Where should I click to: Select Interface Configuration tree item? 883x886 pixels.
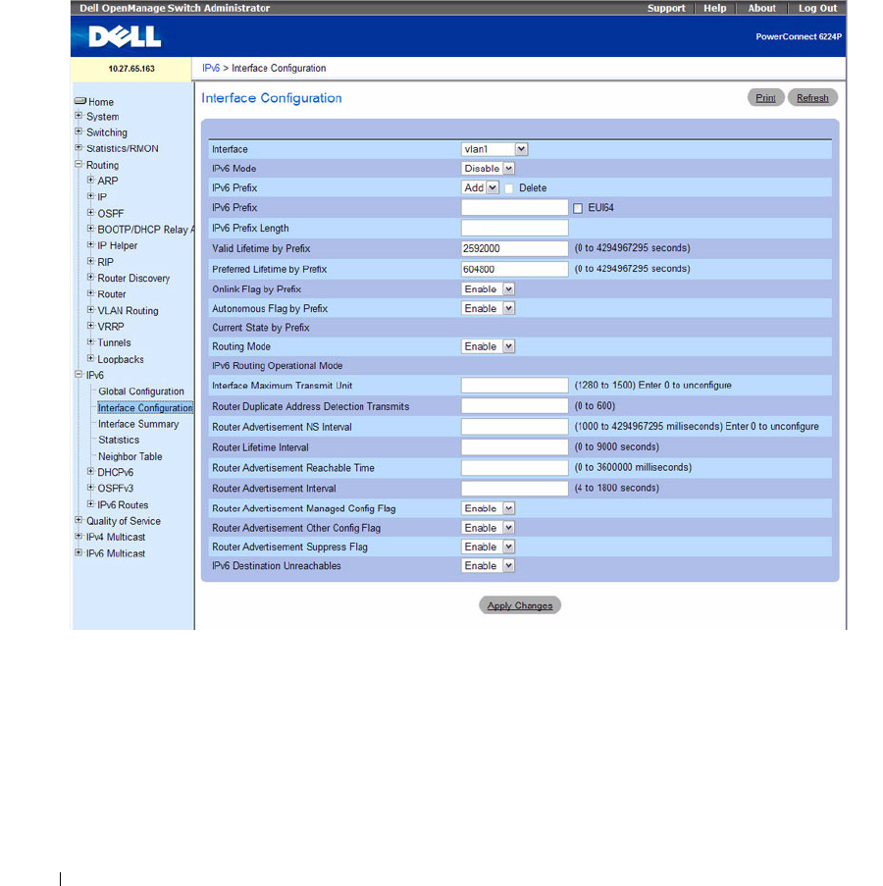pos(145,407)
